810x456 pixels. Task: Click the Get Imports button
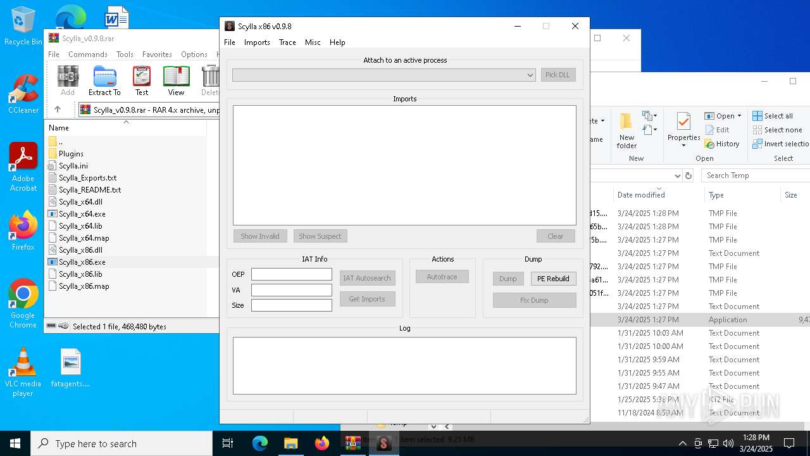(367, 299)
